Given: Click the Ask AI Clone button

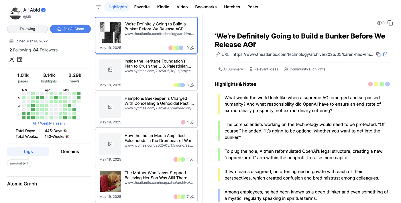Looking at the screenshot, I should click(x=70, y=29).
